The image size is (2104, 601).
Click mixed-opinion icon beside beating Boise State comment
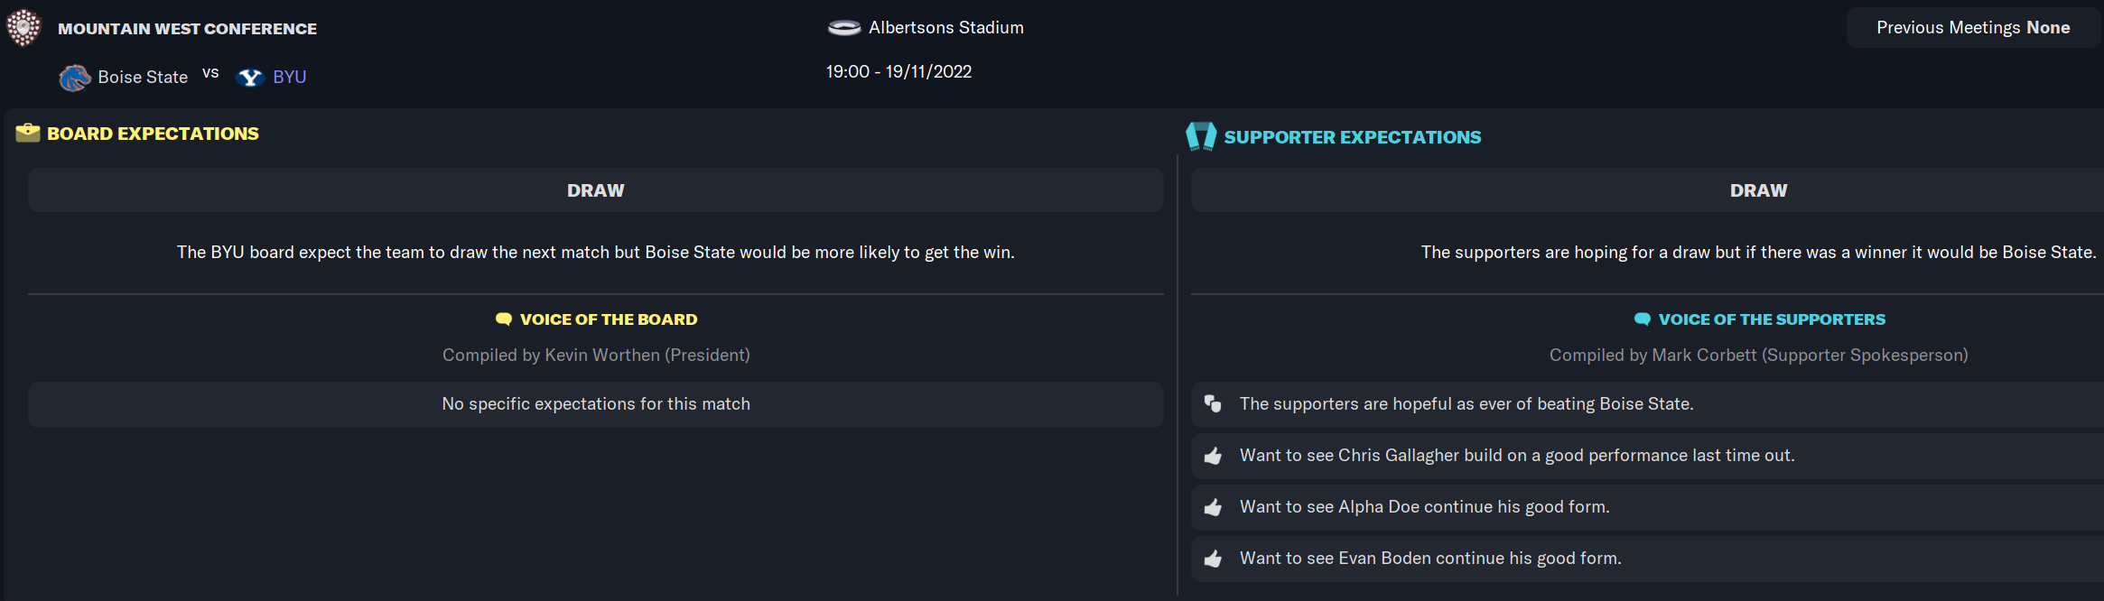[1213, 403]
